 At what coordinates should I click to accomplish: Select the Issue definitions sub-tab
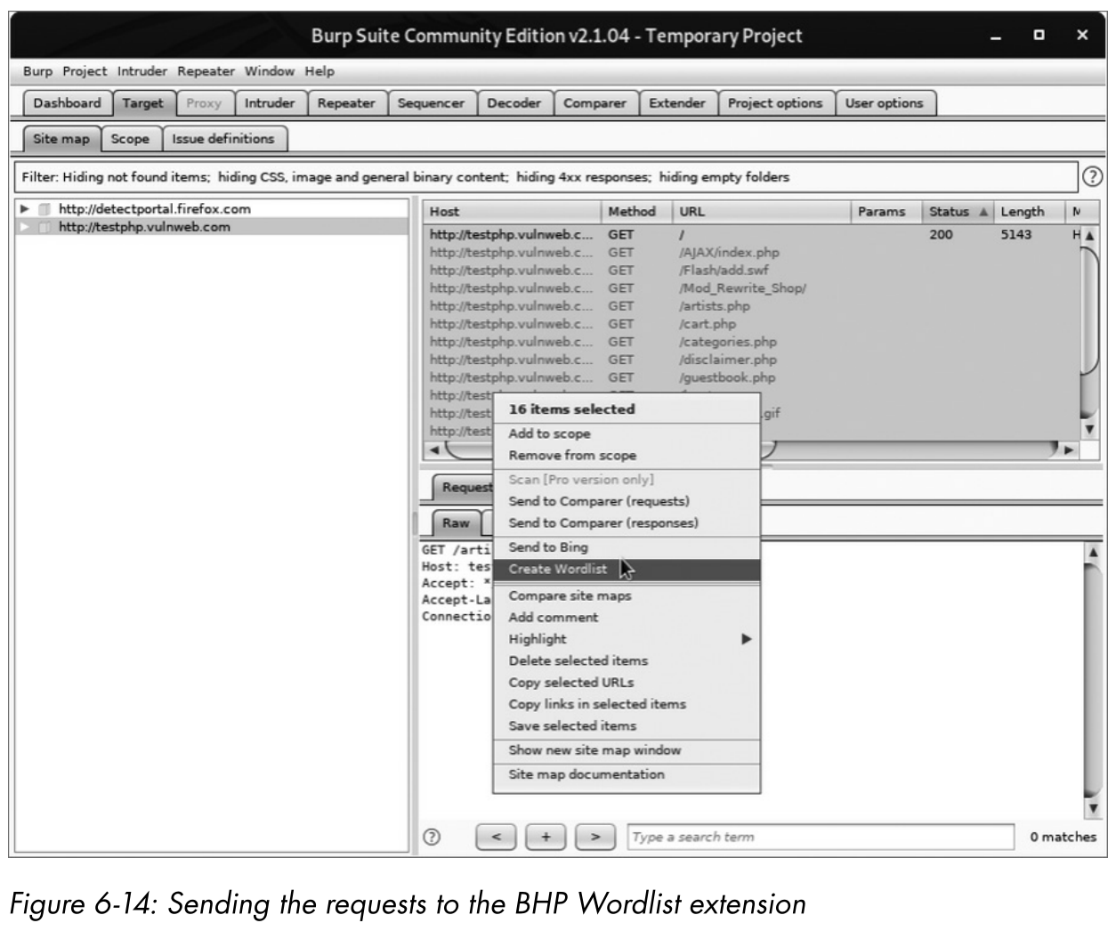click(223, 139)
